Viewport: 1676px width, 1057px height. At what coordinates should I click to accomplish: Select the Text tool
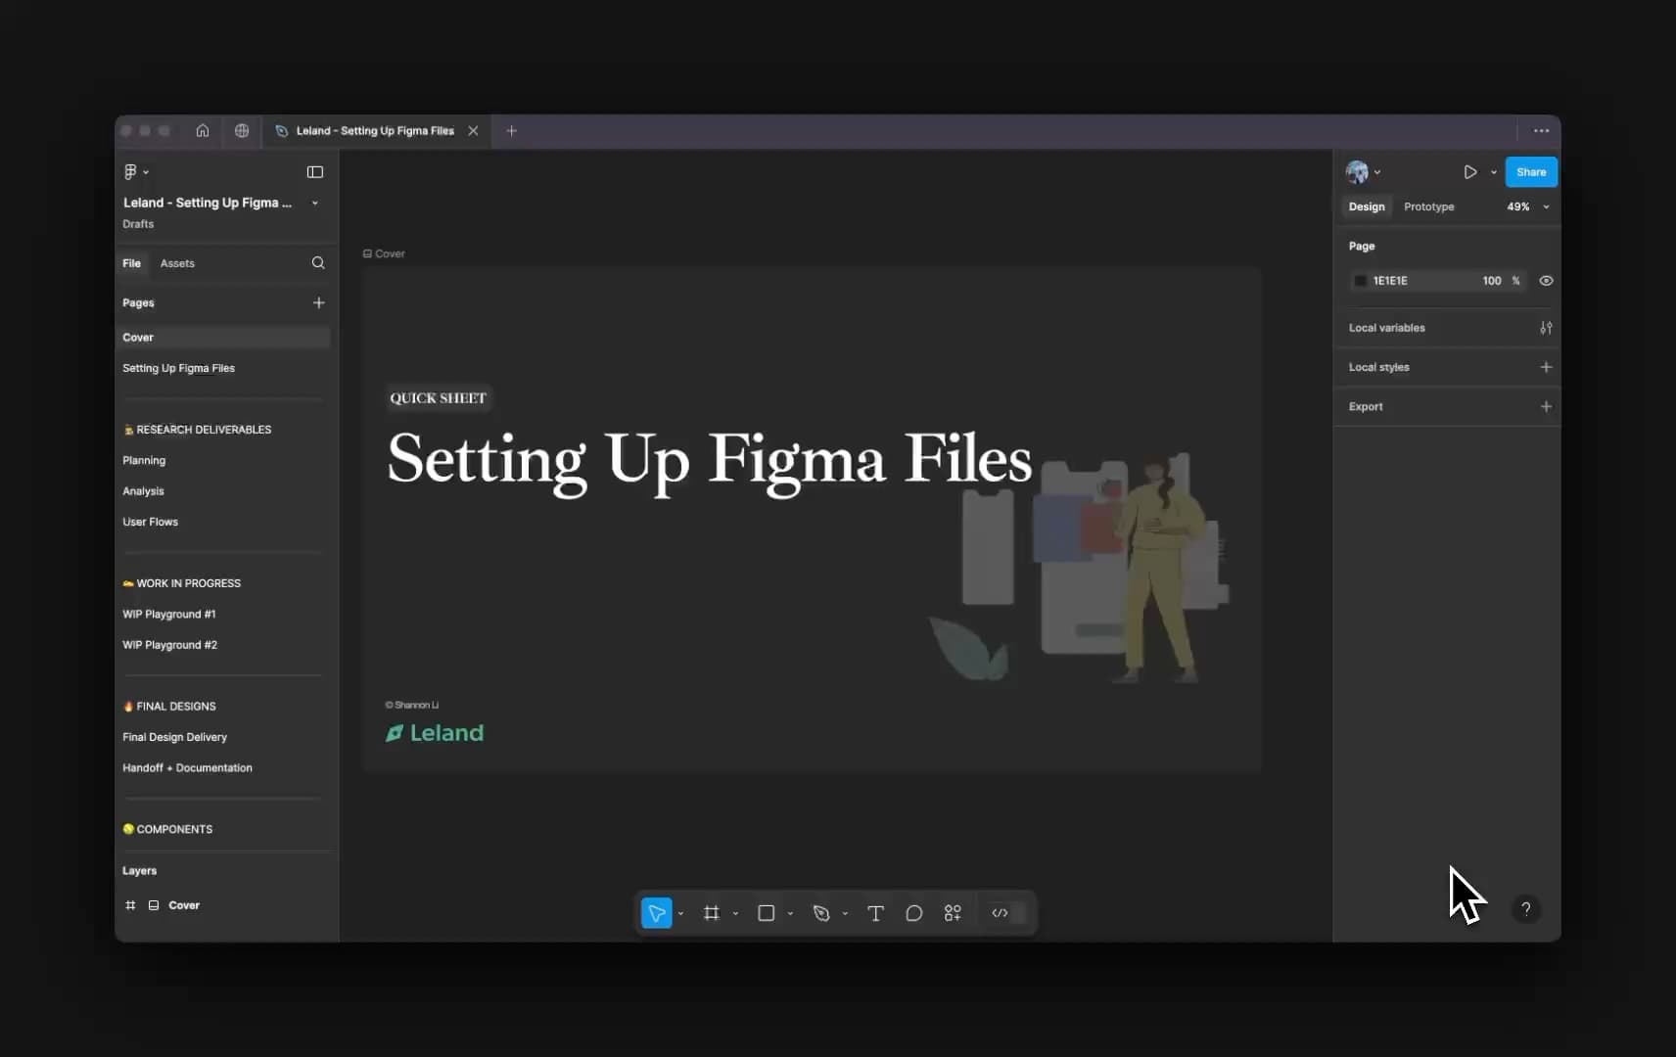tap(875, 913)
